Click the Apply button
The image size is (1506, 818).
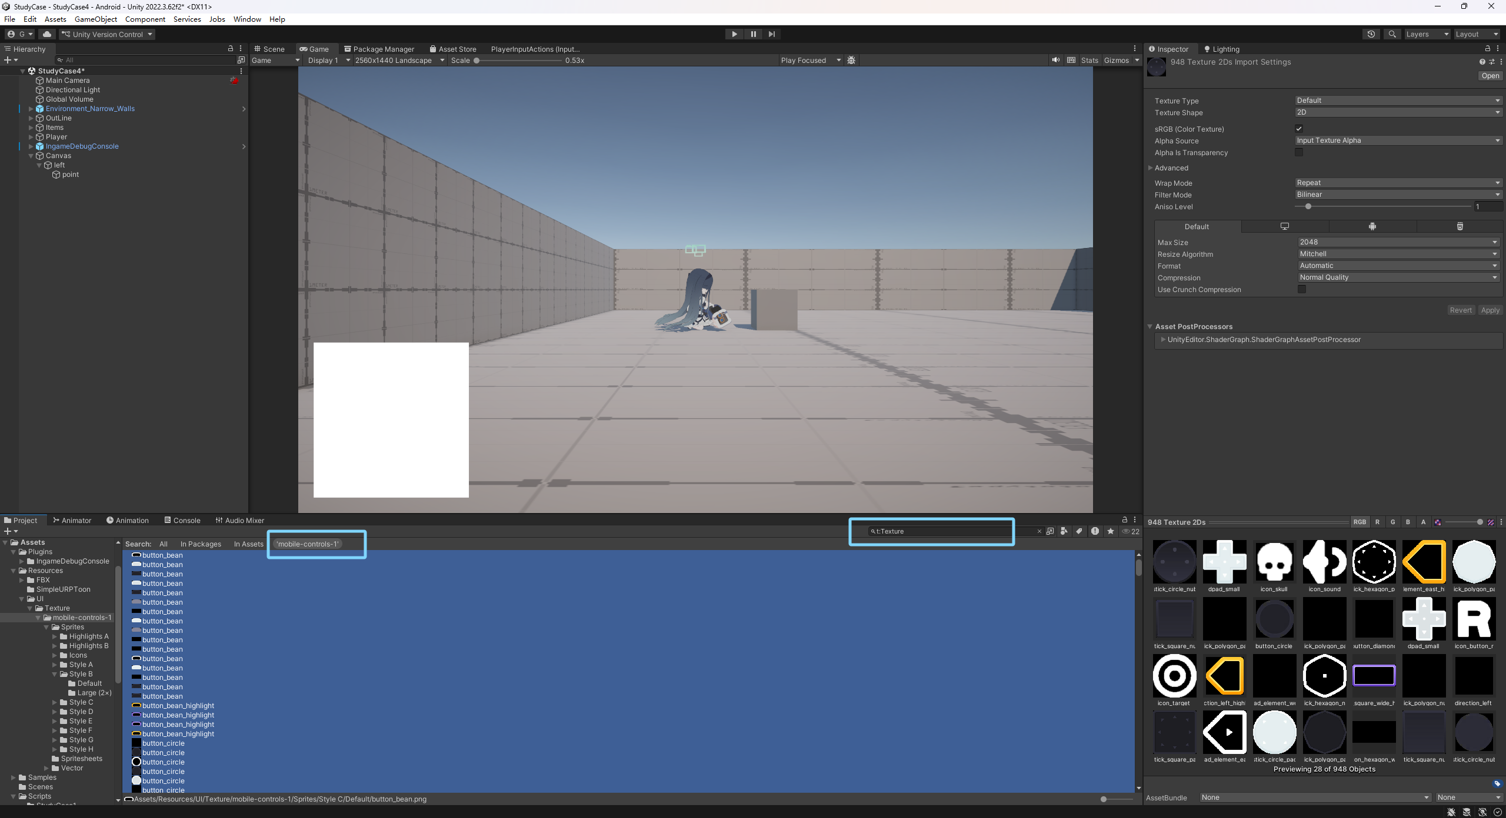pyautogui.click(x=1490, y=310)
